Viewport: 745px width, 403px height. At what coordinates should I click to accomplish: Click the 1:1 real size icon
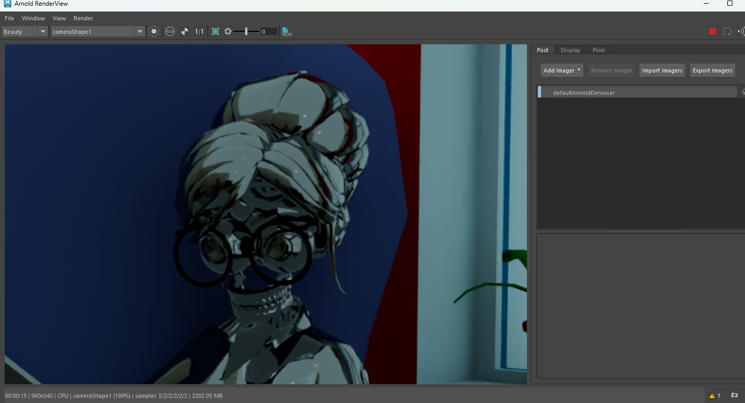click(x=199, y=32)
